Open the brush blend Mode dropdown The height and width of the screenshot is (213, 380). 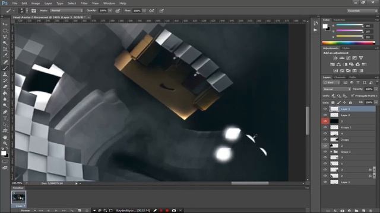pos(66,11)
